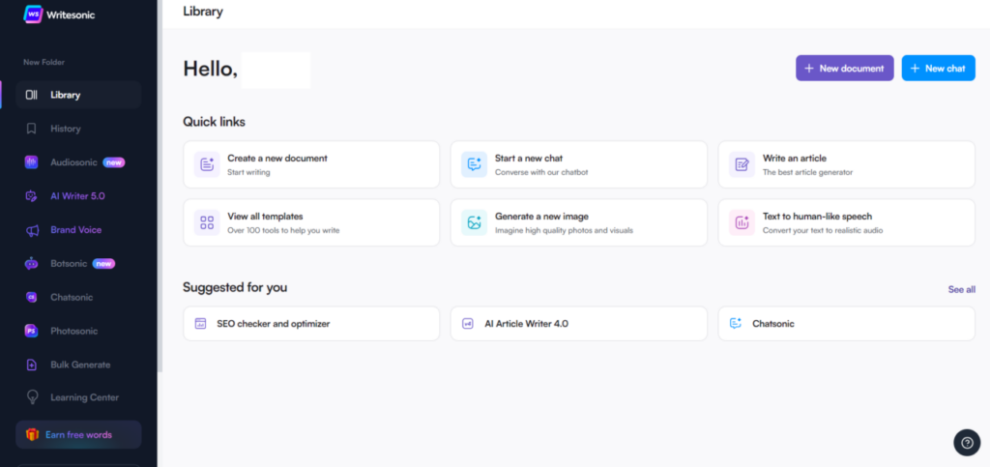Open the Chatsonic card under Suggested for you

[x=847, y=324]
